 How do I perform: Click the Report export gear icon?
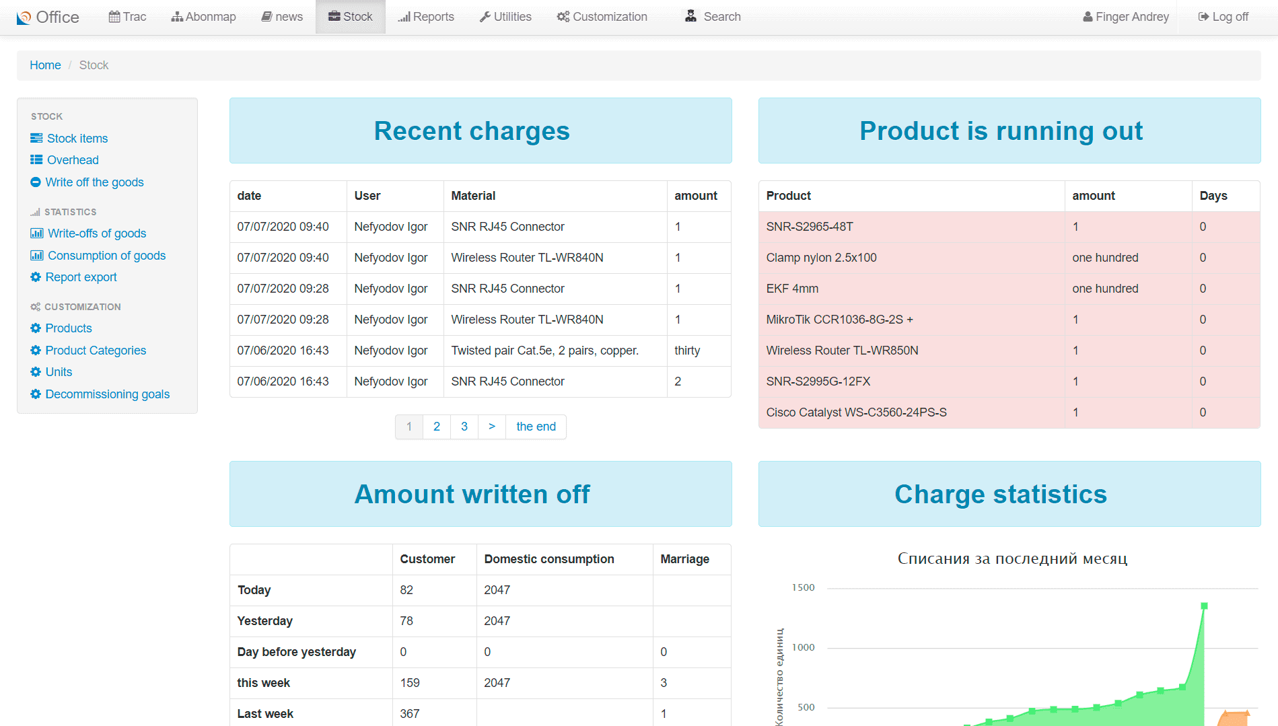tap(36, 277)
